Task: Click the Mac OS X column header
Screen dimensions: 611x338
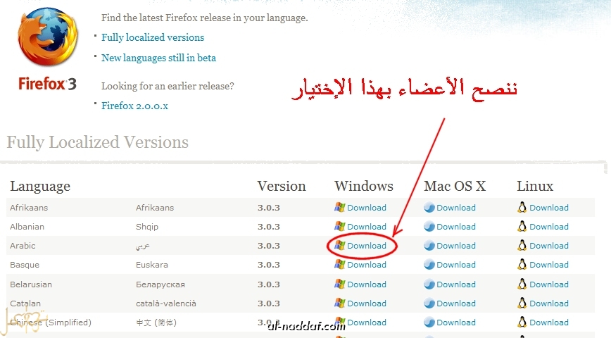Action: 455,187
